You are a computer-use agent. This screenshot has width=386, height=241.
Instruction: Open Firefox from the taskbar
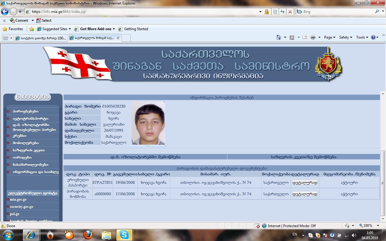tap(88, 235)
